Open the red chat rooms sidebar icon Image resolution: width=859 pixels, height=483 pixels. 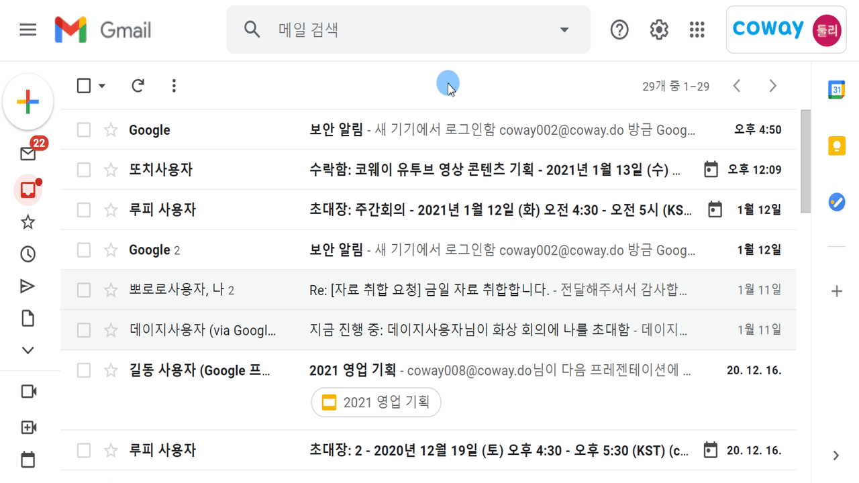pyautogui.click(x=28, y=190)
